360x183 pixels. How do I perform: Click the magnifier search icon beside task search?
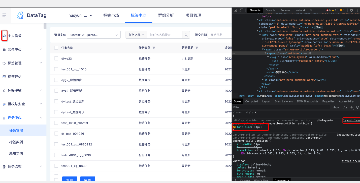[186, 35]
